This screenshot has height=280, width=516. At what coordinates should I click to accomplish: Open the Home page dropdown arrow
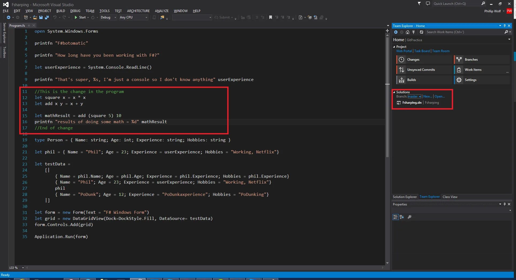click(x=509, y=40)
